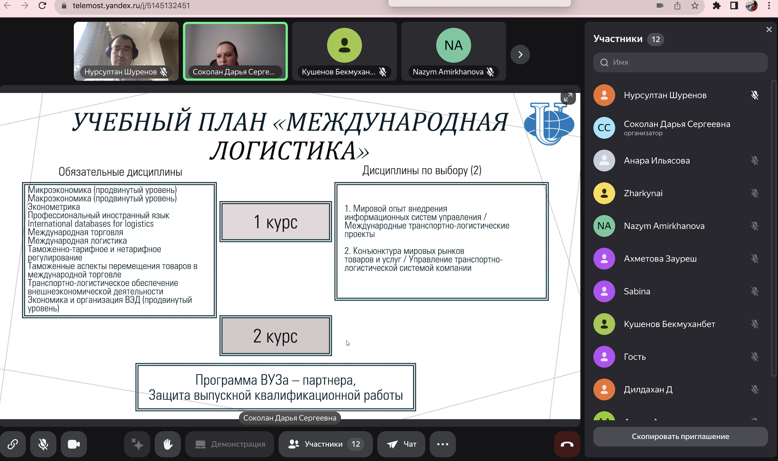This screenshot has width=778, height=461.
Task: Raise your hand using the hand icon
Action: pyautogui.click(x=167, y=444)
